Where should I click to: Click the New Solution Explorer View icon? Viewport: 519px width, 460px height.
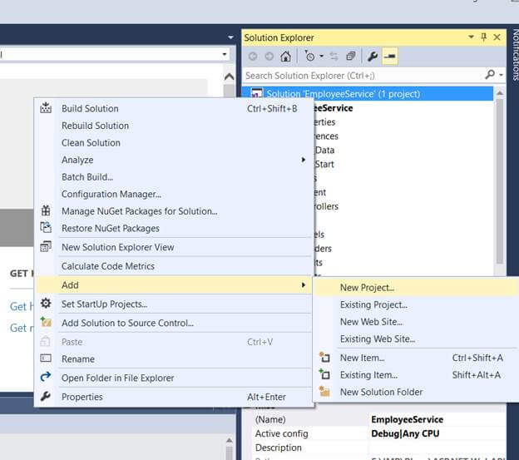[46, 246]
